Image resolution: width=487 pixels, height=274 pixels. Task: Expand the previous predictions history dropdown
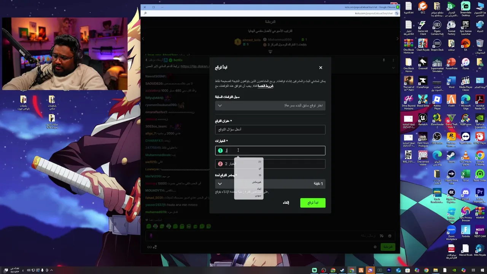(x=270, y=105)
